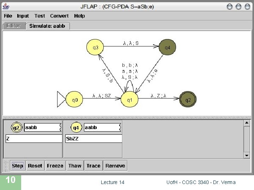Click transition label λ,Z;λ

158,96
